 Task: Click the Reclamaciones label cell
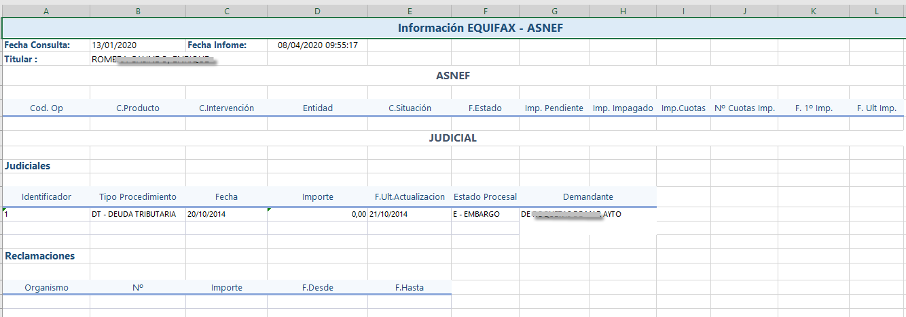pos(40,256)
